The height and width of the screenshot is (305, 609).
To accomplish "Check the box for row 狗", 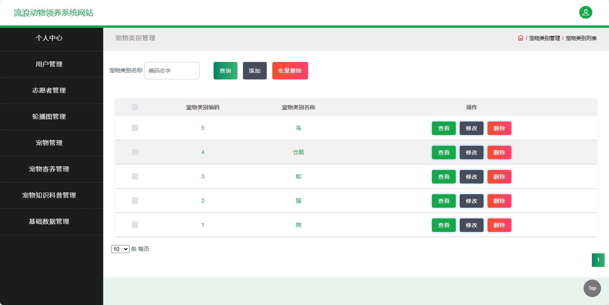I will point(135,225).
